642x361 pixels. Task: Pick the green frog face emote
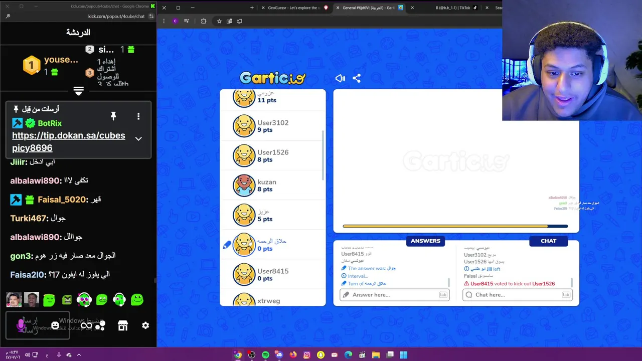click(x=102, y=300)
